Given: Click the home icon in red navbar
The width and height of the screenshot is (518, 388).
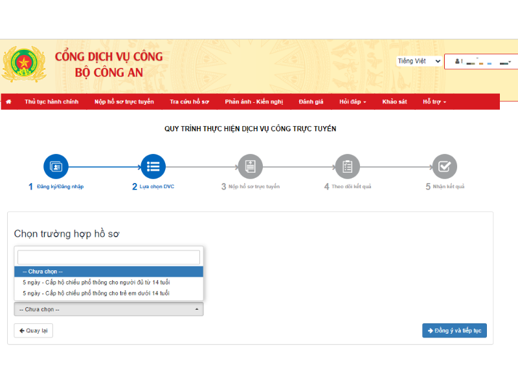Looking at the screenshot, I should coord(9,102).
